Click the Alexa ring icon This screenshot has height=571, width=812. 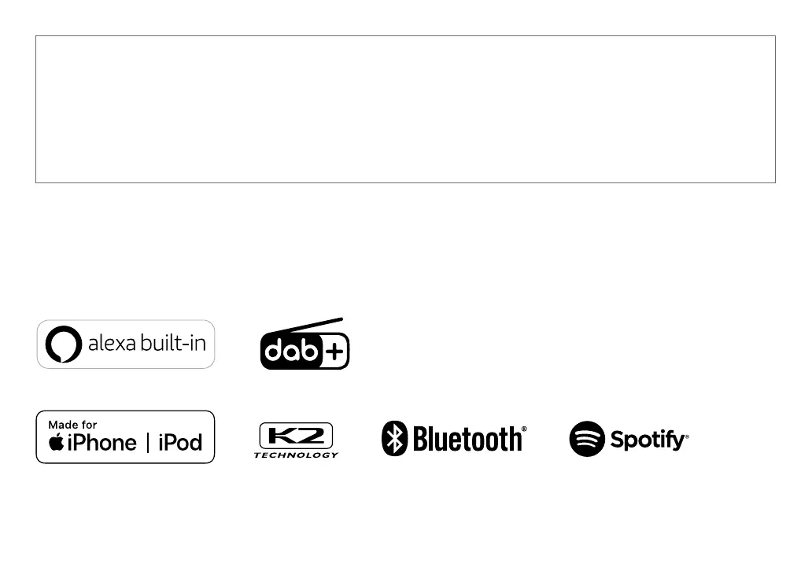coord(63,344)
